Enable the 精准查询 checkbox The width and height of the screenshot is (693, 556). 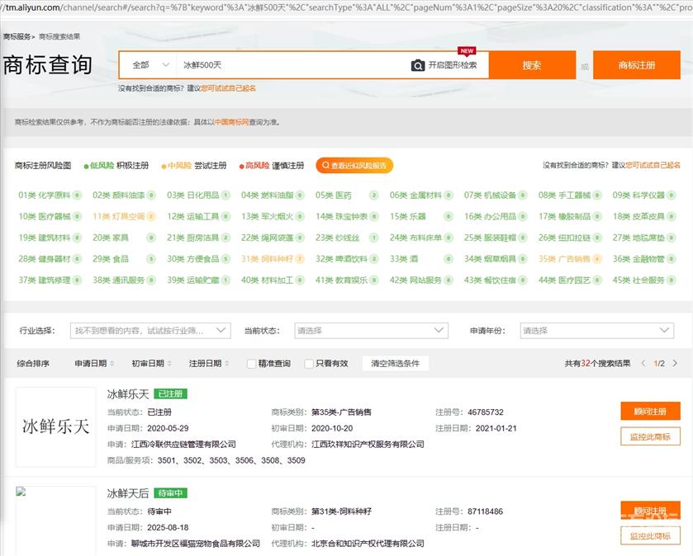(x=252, y=364)
